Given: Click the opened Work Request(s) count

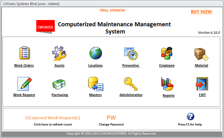Looking at the screenshot, I should 53,118.
